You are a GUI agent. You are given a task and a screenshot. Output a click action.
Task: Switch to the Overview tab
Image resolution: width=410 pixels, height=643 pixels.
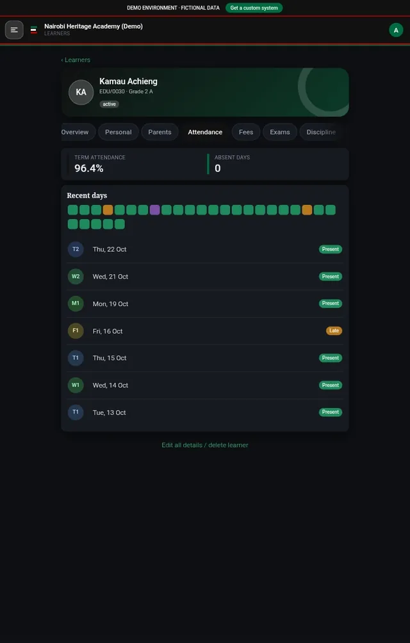[77, 132]
